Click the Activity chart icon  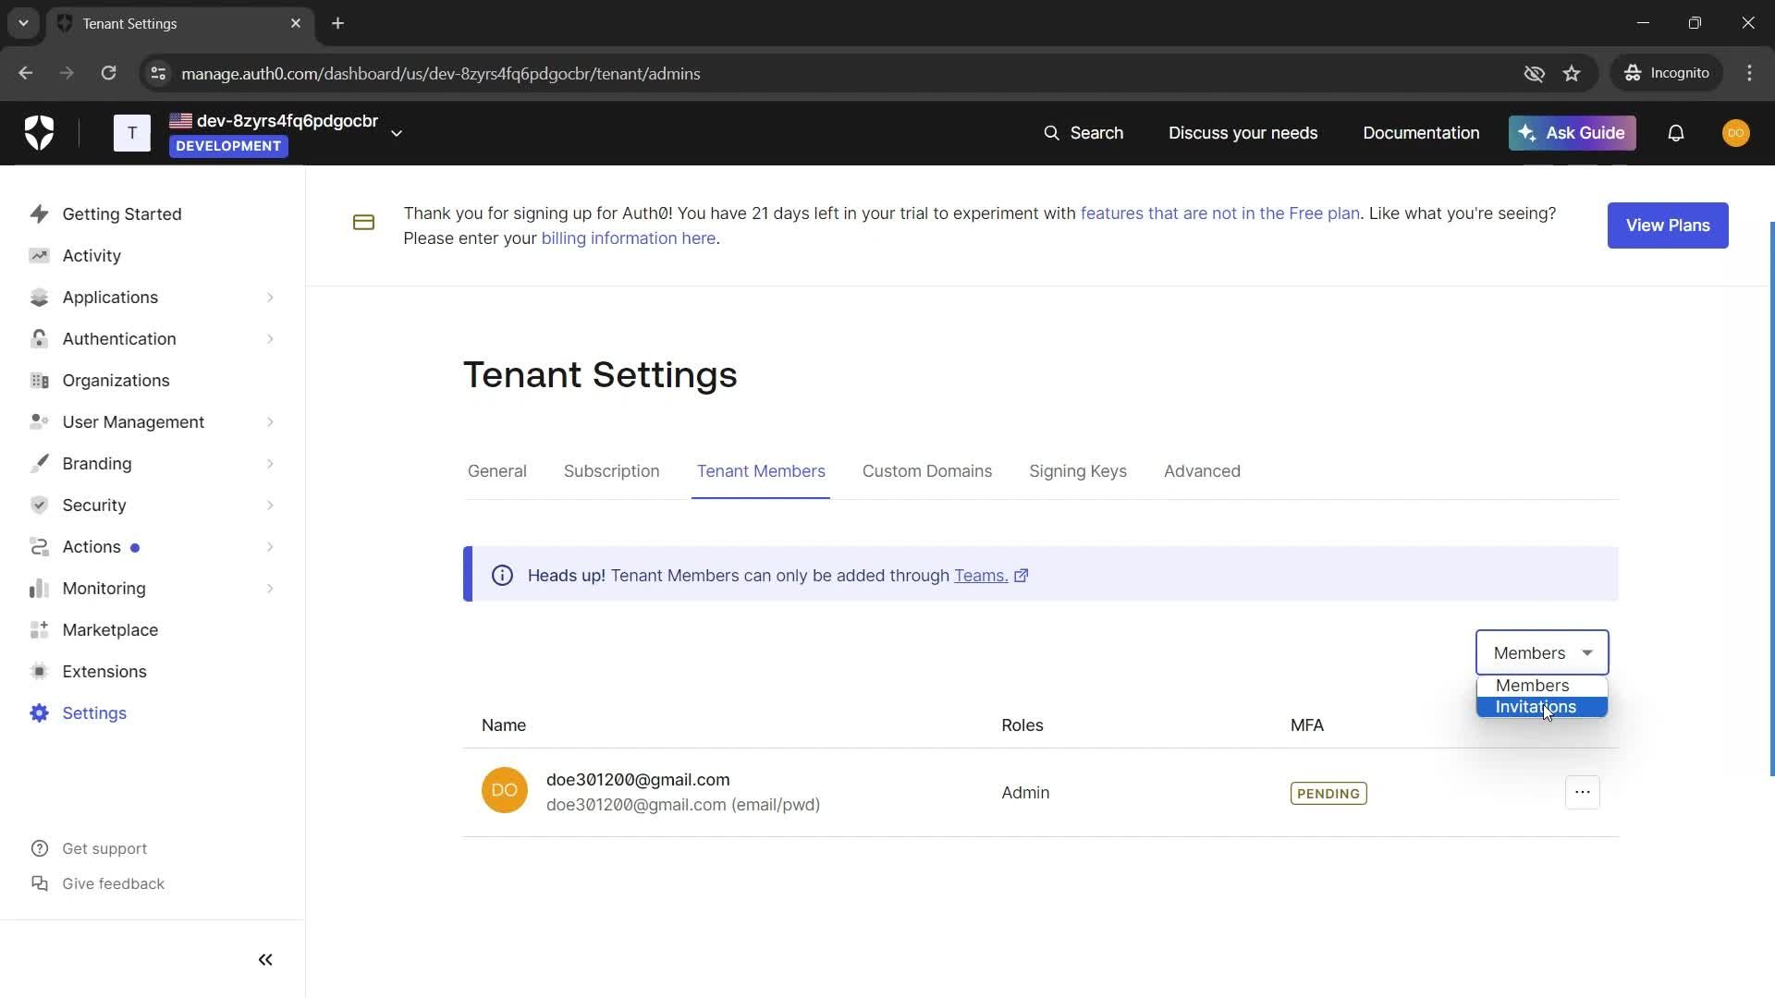click(x=39, y=256)
